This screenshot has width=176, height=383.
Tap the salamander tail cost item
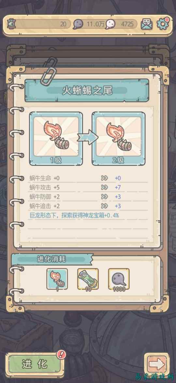tap(57, 279)
